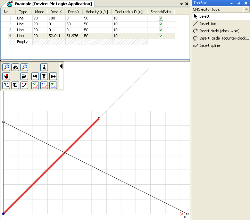Click the Mode column header
This screenshot has height=220, width=250.
point(40,12)
